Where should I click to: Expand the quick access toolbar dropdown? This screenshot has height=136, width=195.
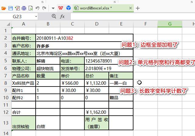53,8
